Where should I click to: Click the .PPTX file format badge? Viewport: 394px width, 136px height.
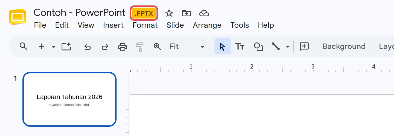point(144,13)
